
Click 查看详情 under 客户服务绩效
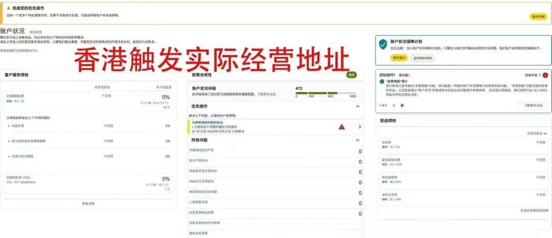[x=88, y=204]
